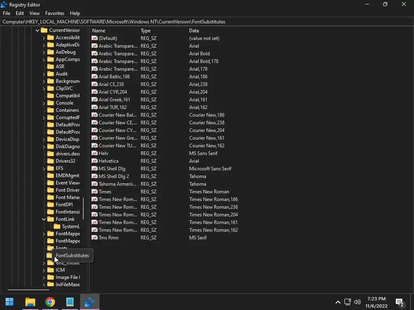Show hidden system tray icons
Image resolution: width=414 pixels, height=310 pixels.
(x=338, y=302)
